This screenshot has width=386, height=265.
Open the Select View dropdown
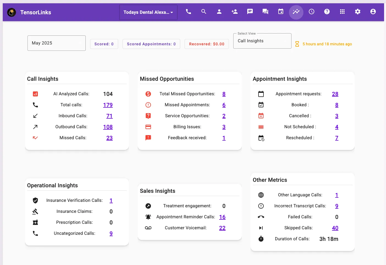tap(262, 41)
